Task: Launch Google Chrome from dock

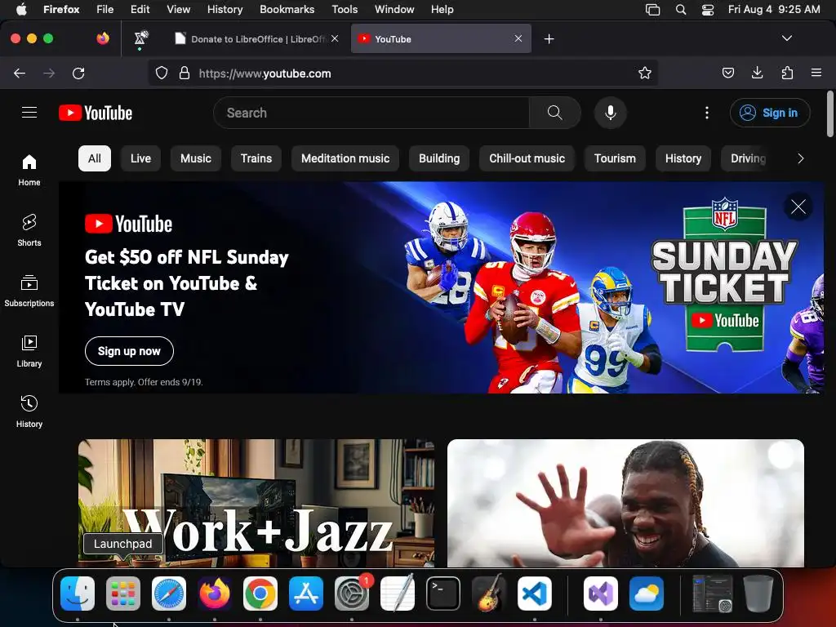Action: click(x=260, y=594)
